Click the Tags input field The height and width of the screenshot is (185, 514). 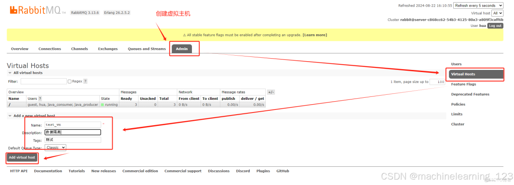[x=73, y=140]
